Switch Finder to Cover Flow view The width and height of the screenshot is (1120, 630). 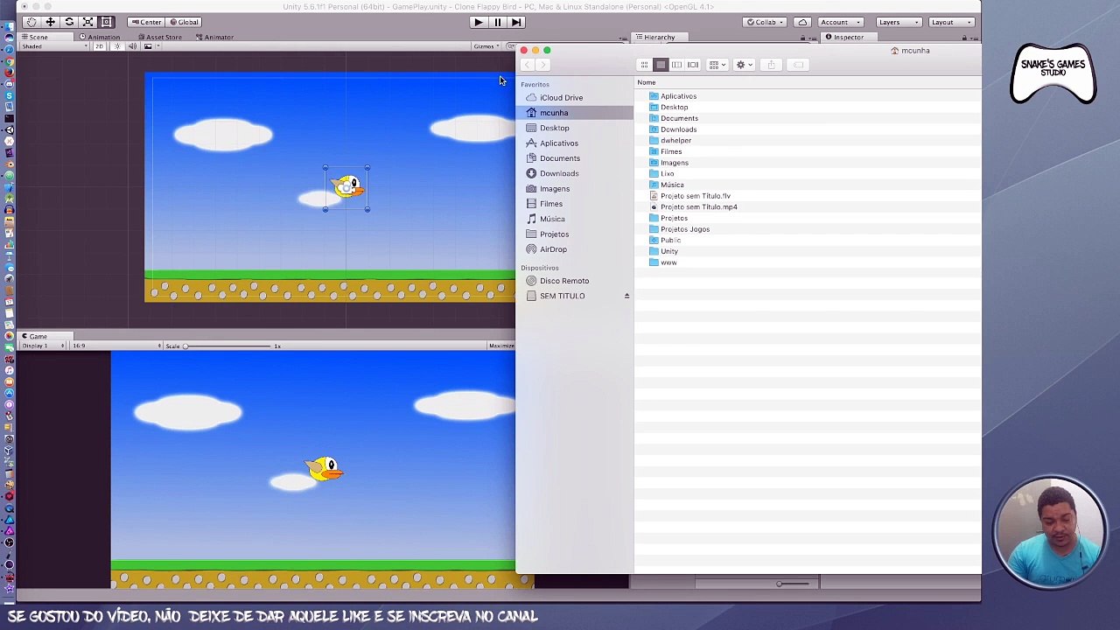click(x=693, y=65)
